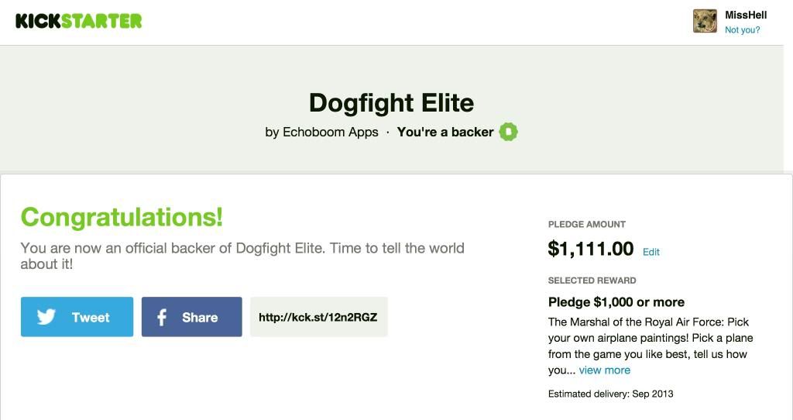The height and width of the screenshot is (420, 793).
Task: Click the 'Pledge $1,000 or more' heading
Action: click(616, 302)
